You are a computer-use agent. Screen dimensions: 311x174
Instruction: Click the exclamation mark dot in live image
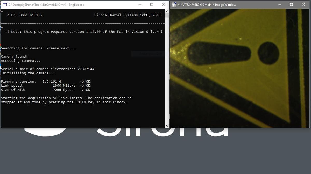[x=268, y=53]
